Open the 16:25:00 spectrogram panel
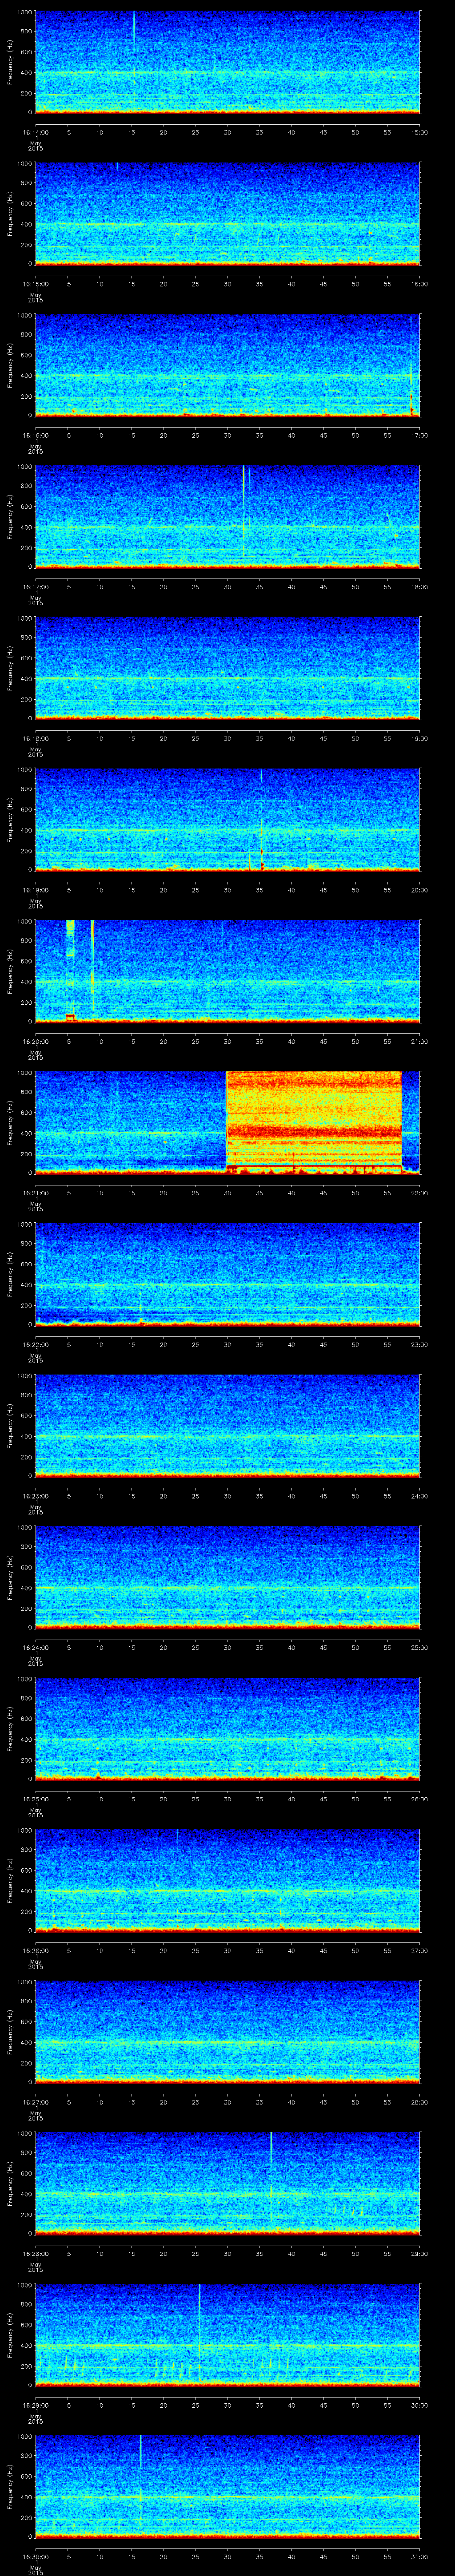Viewport: 455px width, 2576px height. point(227,1728)
